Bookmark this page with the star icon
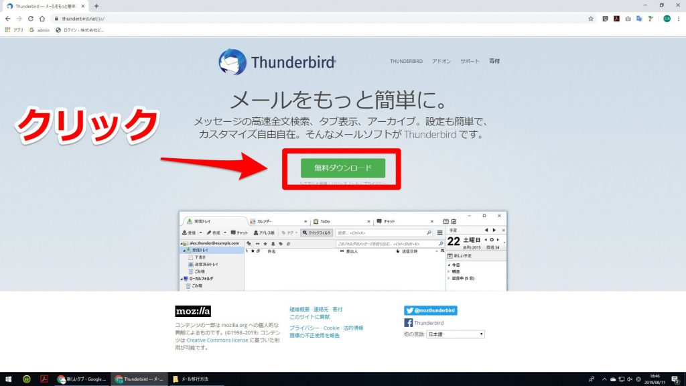Image resolution: width=686 pixels, height=386 pixels. pyautogui.click(x=591, y=18)
